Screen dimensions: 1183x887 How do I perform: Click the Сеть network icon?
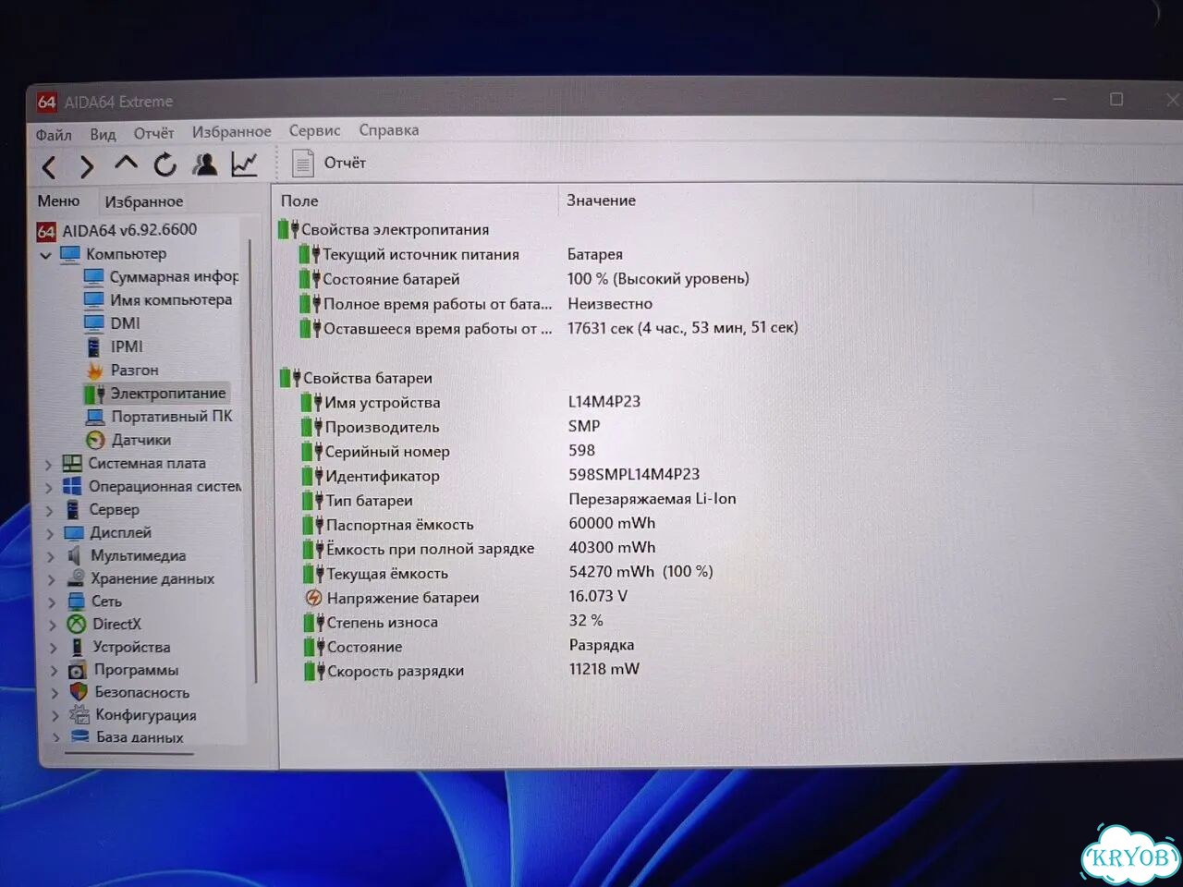point(77,601)
